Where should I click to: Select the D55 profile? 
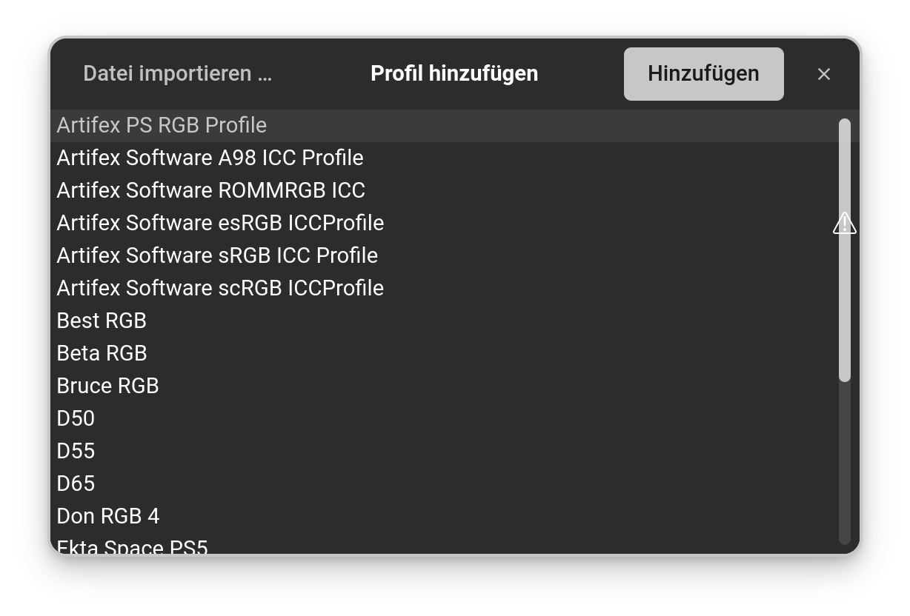[76, 451]
